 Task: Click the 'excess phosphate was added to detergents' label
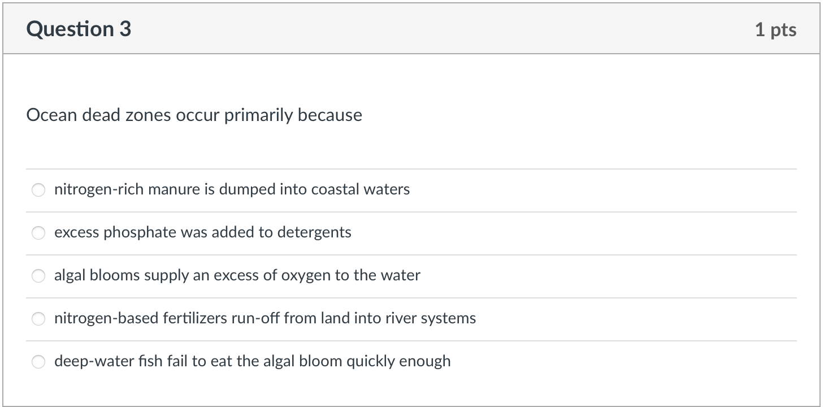click(202, 232)
